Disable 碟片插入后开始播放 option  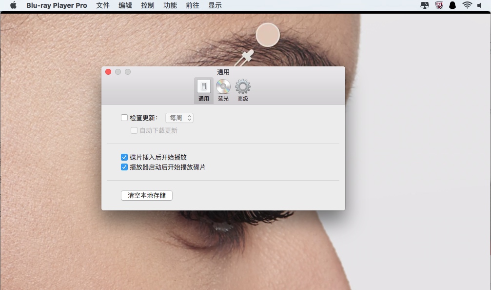click(125, 157)
